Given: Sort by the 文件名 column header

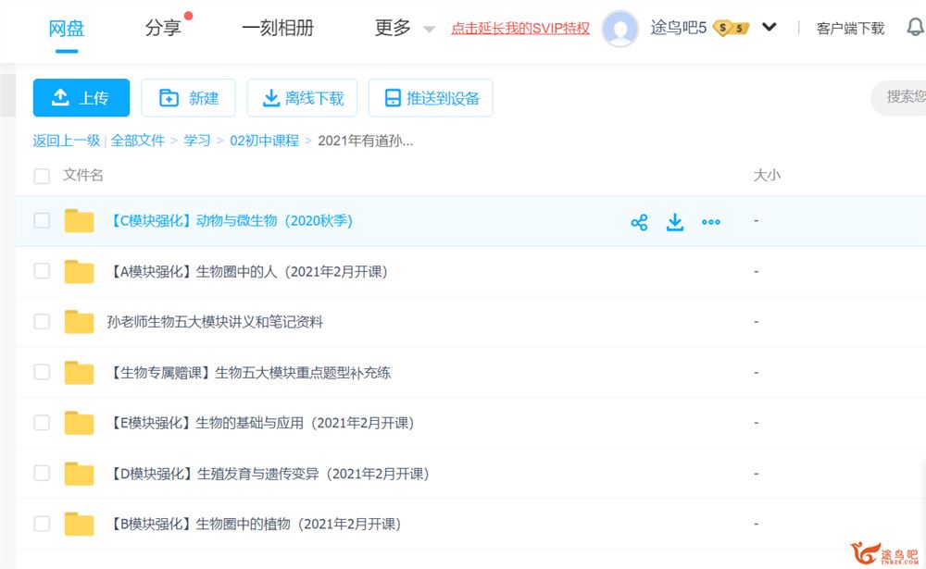Looking at the screenshot, I should [x=83, y=175].
